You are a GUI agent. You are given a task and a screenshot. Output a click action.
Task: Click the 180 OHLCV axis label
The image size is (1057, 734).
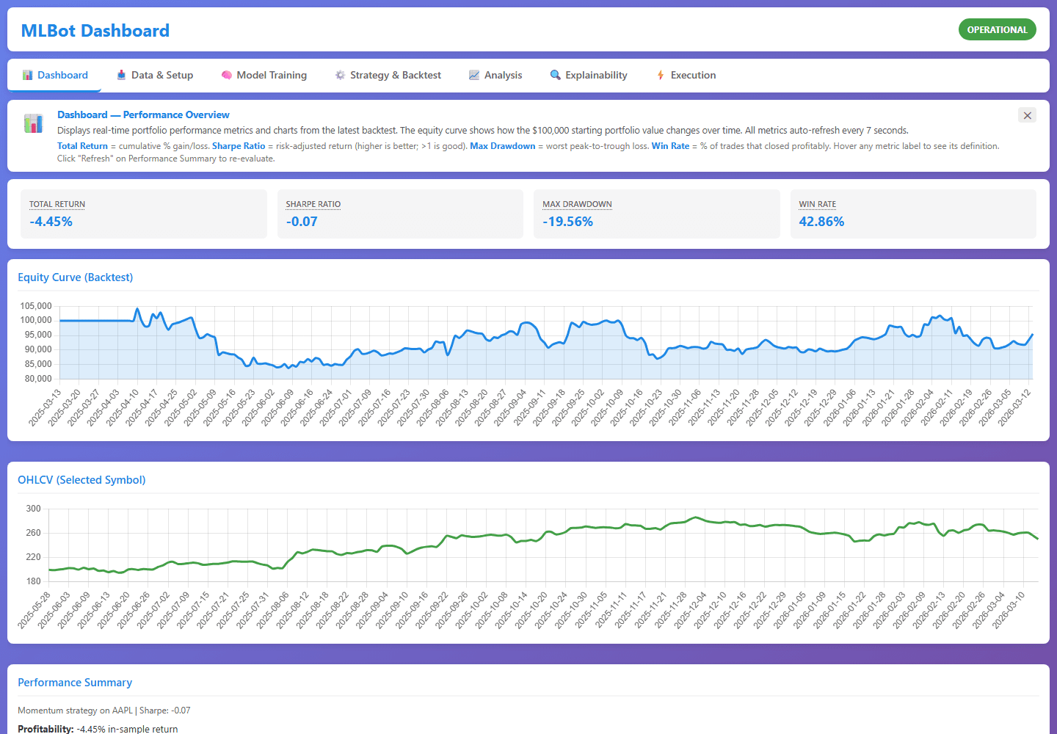click(x=33, y=581)
